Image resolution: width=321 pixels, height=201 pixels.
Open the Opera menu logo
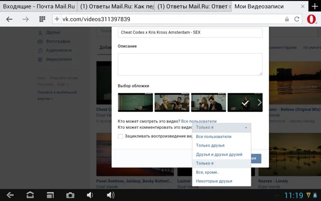click(311, 19)
